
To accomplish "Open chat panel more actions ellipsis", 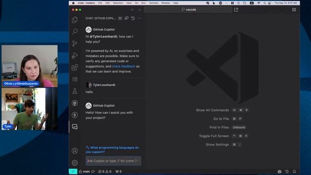I will pyautogui.click(x=139, y=18).
